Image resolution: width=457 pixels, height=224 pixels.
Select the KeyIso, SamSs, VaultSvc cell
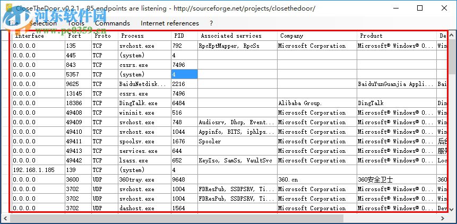pos(237,160)
